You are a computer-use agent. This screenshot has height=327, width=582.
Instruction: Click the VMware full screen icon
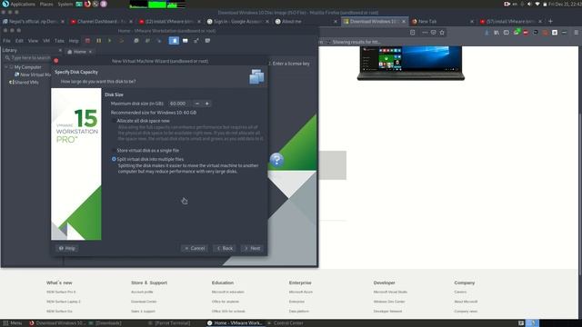point(196,41)
